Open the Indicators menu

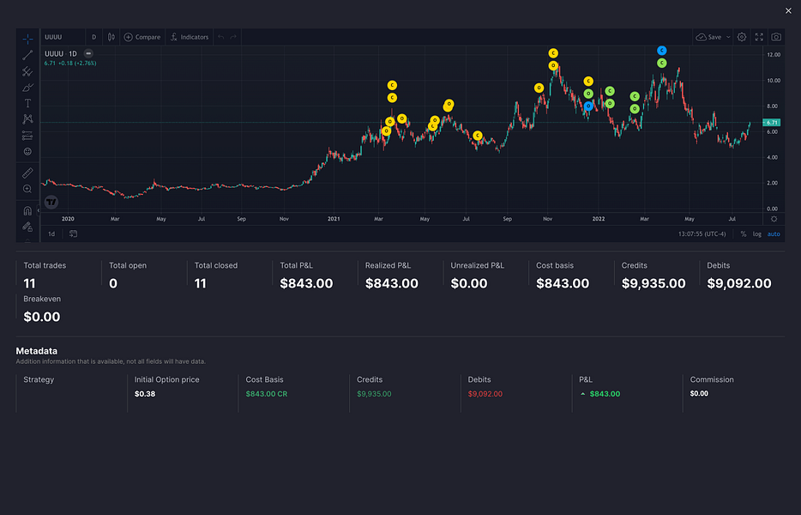tap(189, 37)
